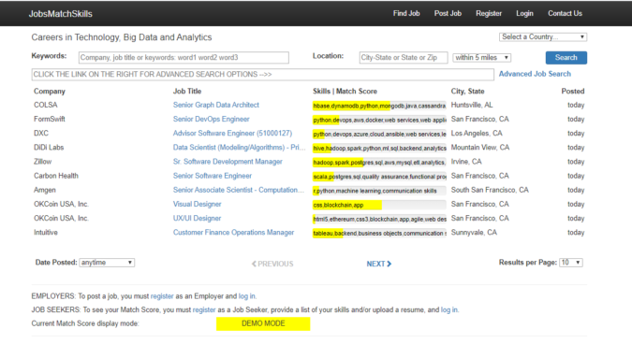Click the COLSA skills match score bar
The image size is (632, 358).
(x=379, y=106)
